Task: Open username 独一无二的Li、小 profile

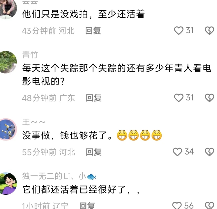Action: click(59, 176)
